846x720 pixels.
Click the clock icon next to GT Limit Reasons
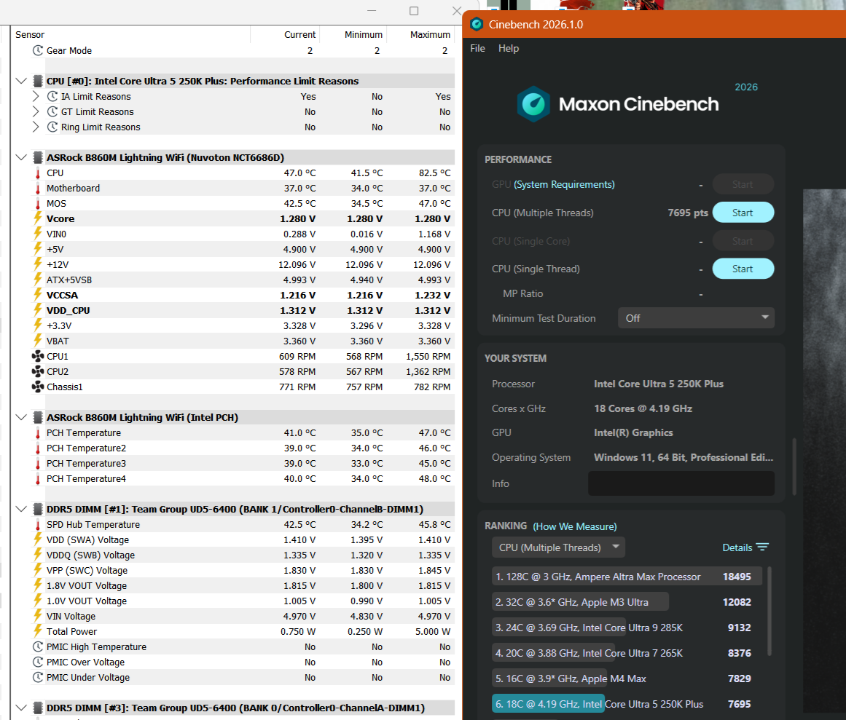pyautogui.click(x=52, y=111)
